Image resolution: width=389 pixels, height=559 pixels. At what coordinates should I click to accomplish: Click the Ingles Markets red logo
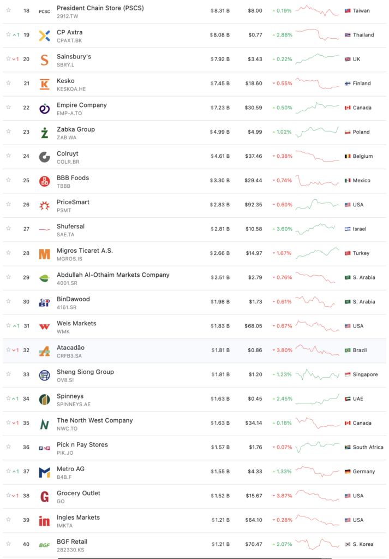point(45,520)
